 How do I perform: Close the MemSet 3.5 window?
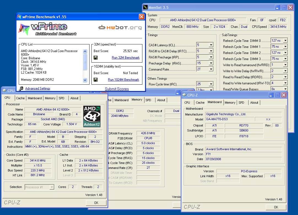pos(290,7)
